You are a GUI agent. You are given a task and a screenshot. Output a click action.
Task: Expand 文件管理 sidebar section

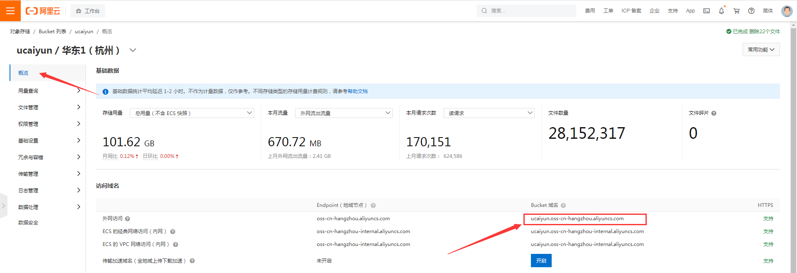click(x=47, y=107)
